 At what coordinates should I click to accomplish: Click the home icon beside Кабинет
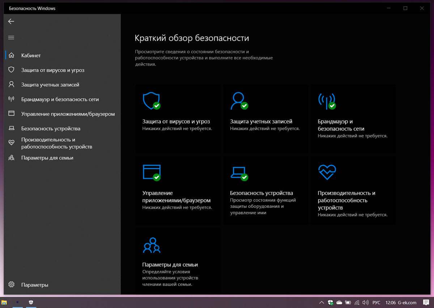point(11,55)
